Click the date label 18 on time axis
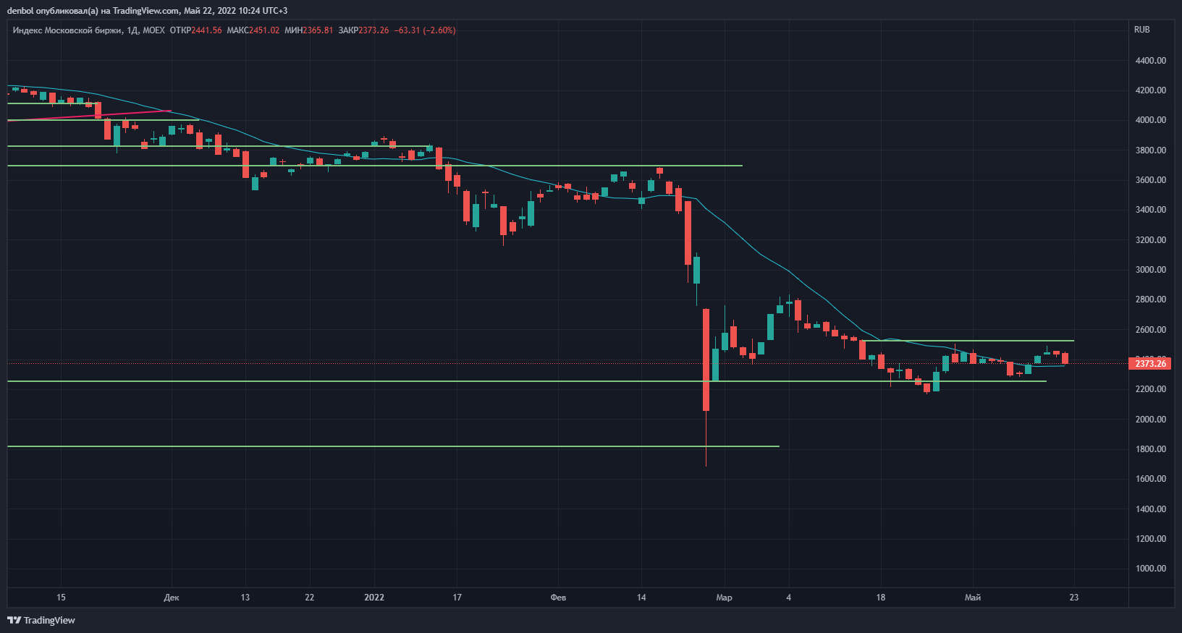Screen dimensions: 1182x633 point(881,598)
